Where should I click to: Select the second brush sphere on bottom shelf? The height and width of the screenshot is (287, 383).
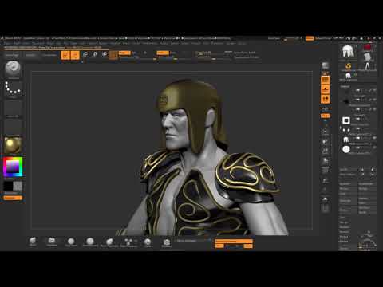pyautogui.click(x=52, y=242)
